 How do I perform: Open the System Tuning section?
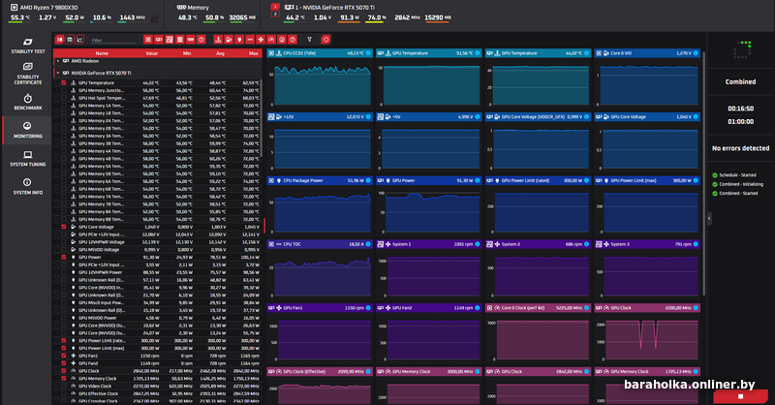(x=28, y=158)
